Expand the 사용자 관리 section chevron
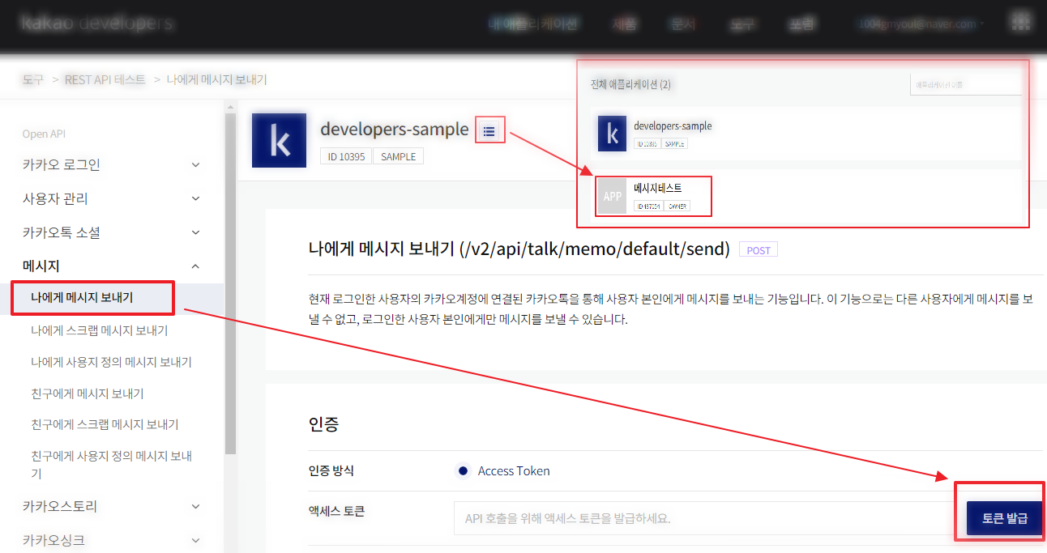 [x=195, y=198]
